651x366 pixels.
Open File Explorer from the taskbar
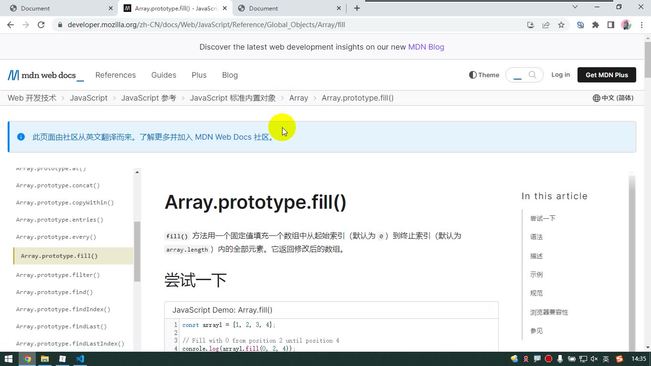(x=45, y=359)
